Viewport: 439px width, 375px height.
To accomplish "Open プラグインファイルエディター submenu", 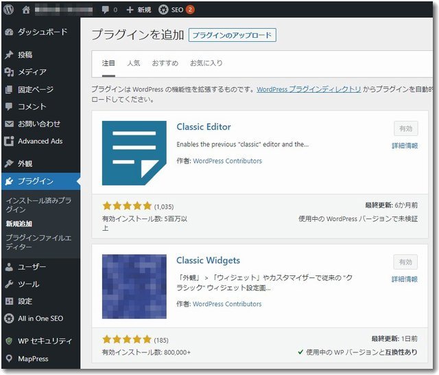I will (38, 242).
